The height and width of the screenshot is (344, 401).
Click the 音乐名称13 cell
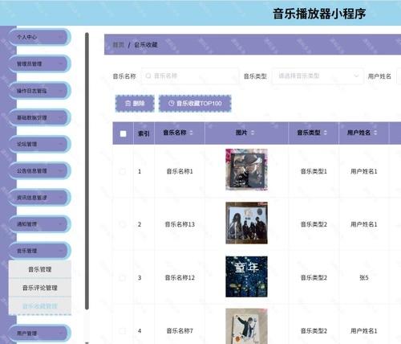[180, 224]
